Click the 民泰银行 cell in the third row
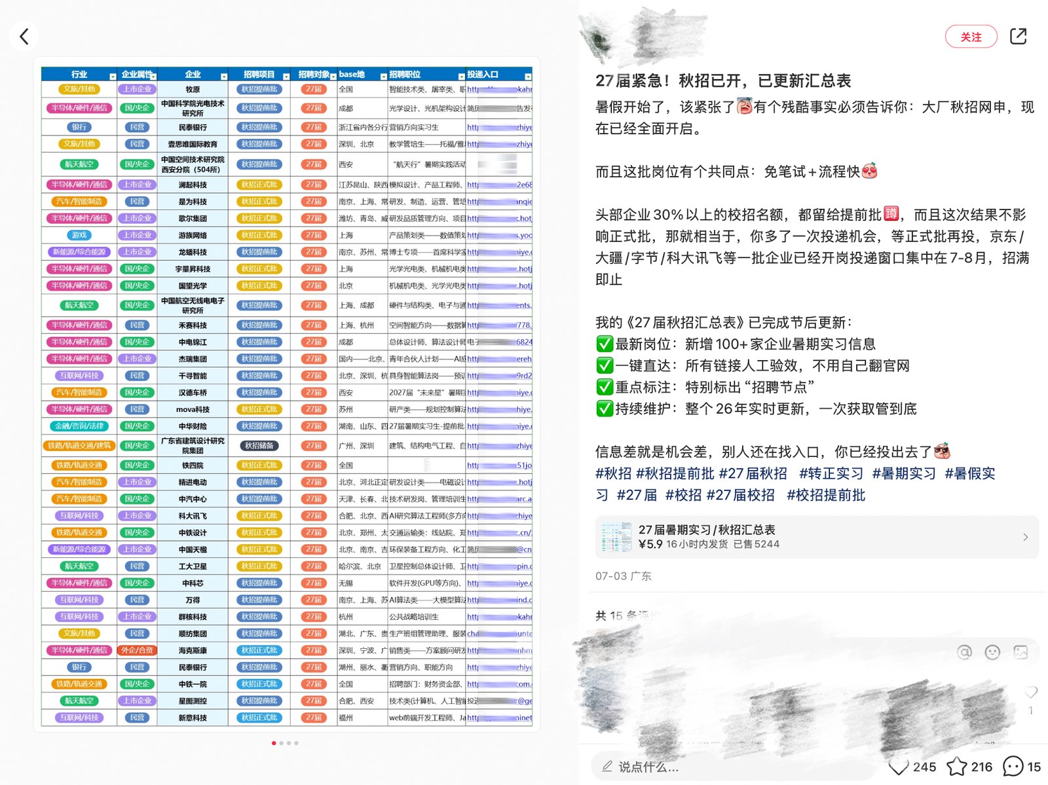This screenshot has width=1048, height=785. click(x=193, y=128)
